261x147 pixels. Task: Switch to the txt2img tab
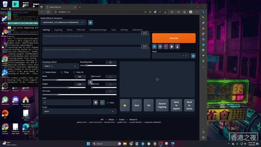pos(46,30)
